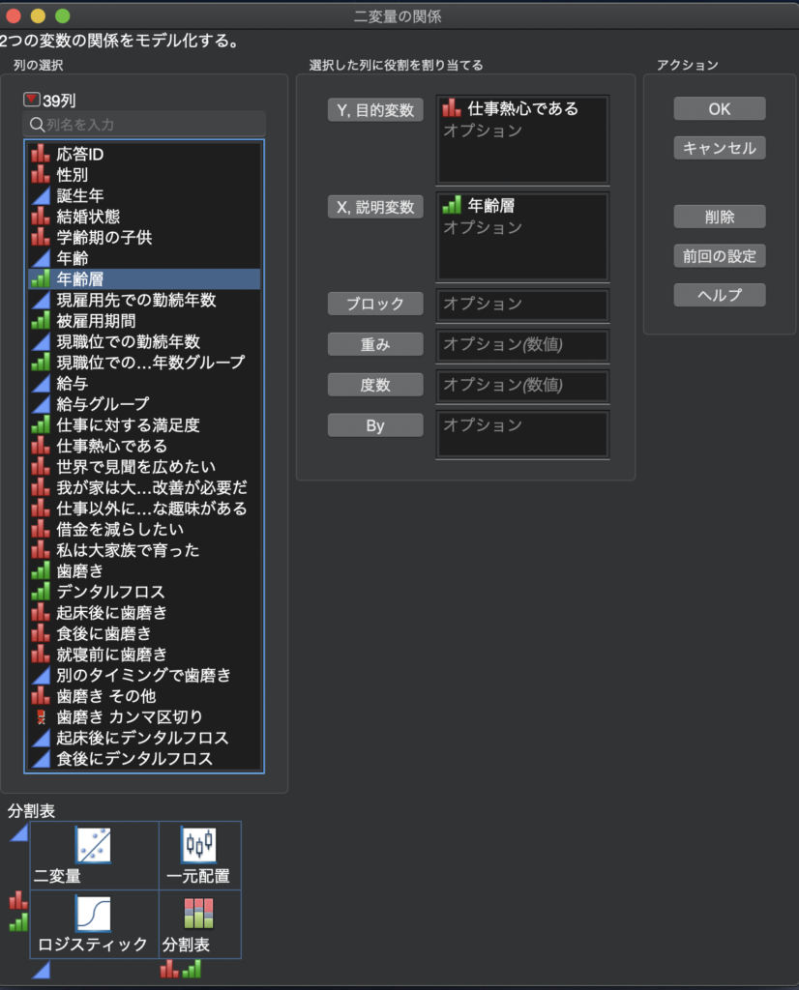This screenshot has width=799, height=990.
Task: Click the 一元配置 box plot icon
Action: pyautogui.click(x=199, y=845)
